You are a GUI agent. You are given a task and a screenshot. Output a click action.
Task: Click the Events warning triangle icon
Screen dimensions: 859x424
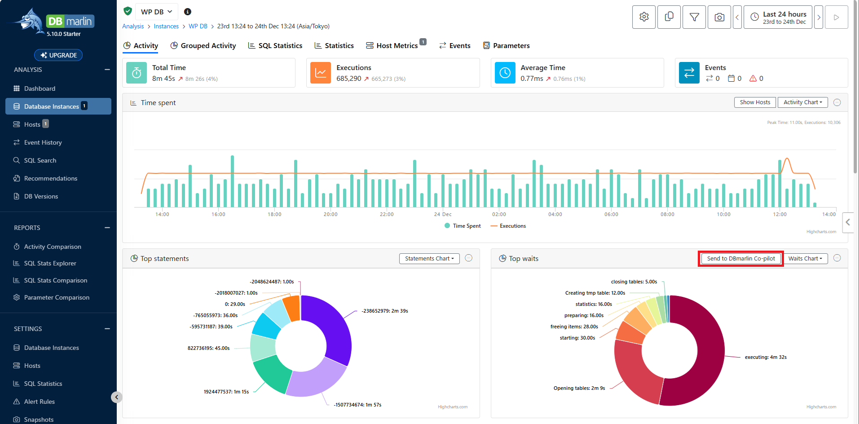click(753, 78)
